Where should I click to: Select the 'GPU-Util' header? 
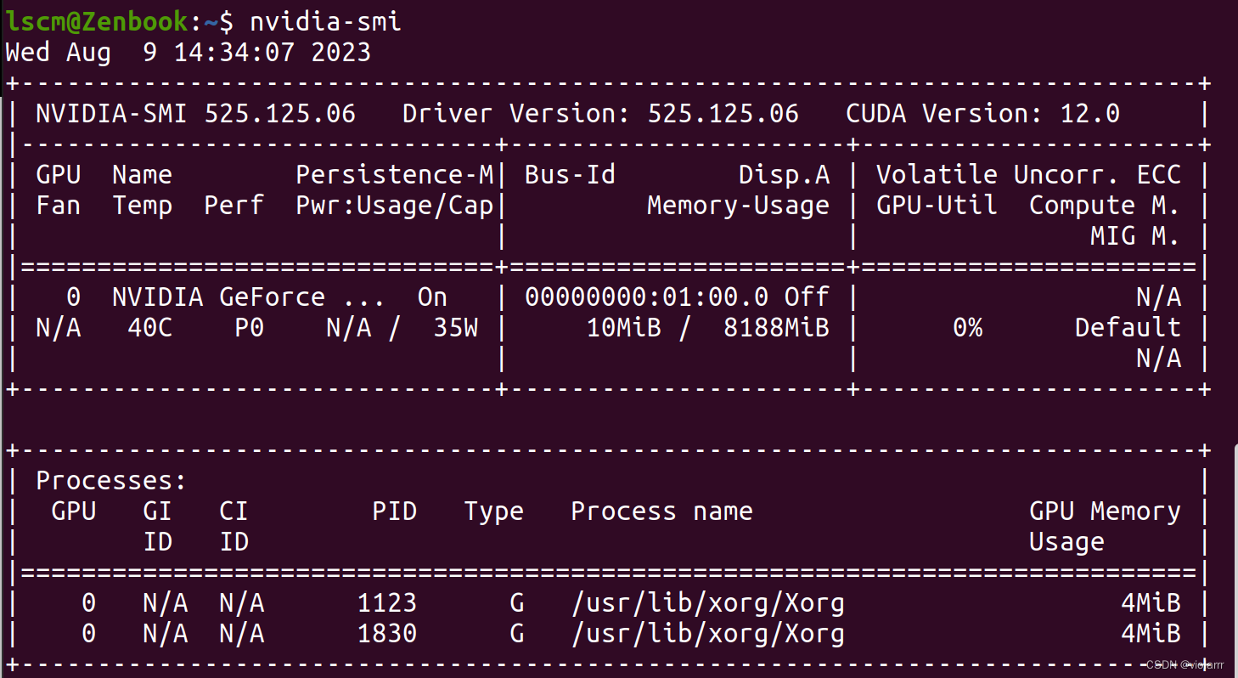[x=937, y=206]
